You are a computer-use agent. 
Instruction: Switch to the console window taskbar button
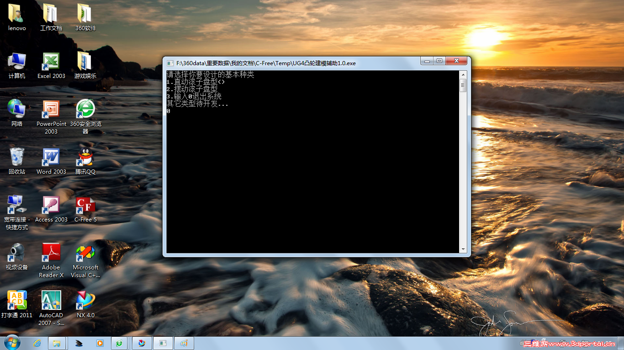tap(163, 343)
